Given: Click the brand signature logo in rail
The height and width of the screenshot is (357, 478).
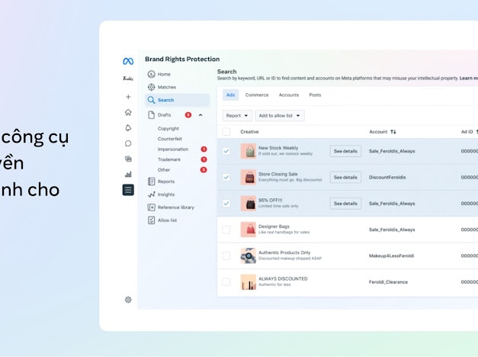Looking at the screenshot, I should [128, 79].
